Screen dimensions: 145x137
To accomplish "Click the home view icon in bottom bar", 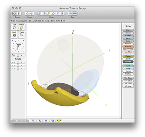I will (x=46, y=121).
